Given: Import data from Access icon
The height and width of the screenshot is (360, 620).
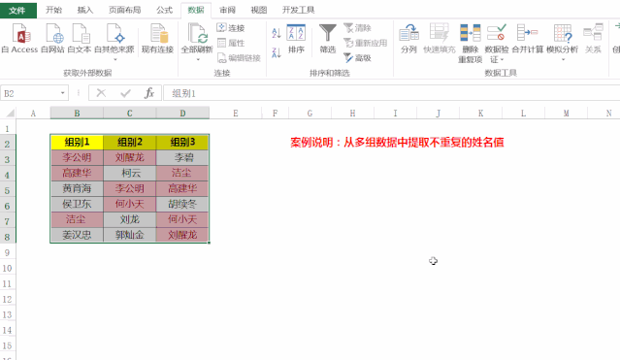Looking at the screenshot, I should [19, 39].
